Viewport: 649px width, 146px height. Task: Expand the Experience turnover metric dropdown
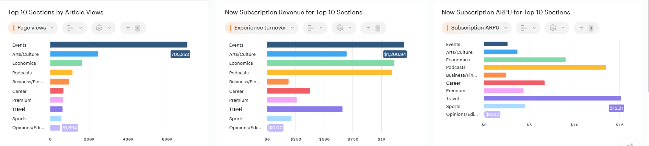(262, 28)
